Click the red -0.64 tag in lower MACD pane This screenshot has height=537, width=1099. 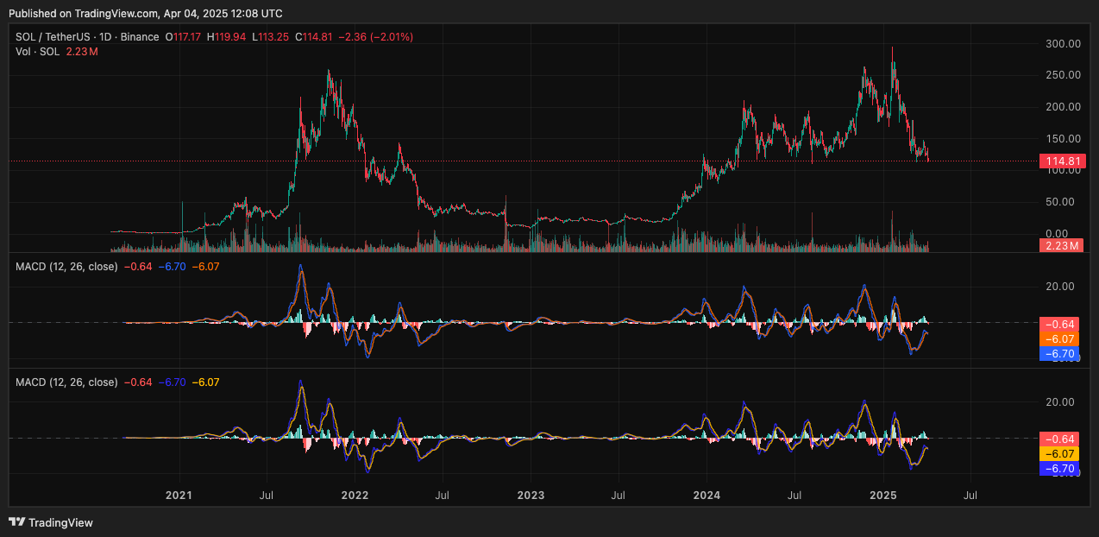point(1059,439)
